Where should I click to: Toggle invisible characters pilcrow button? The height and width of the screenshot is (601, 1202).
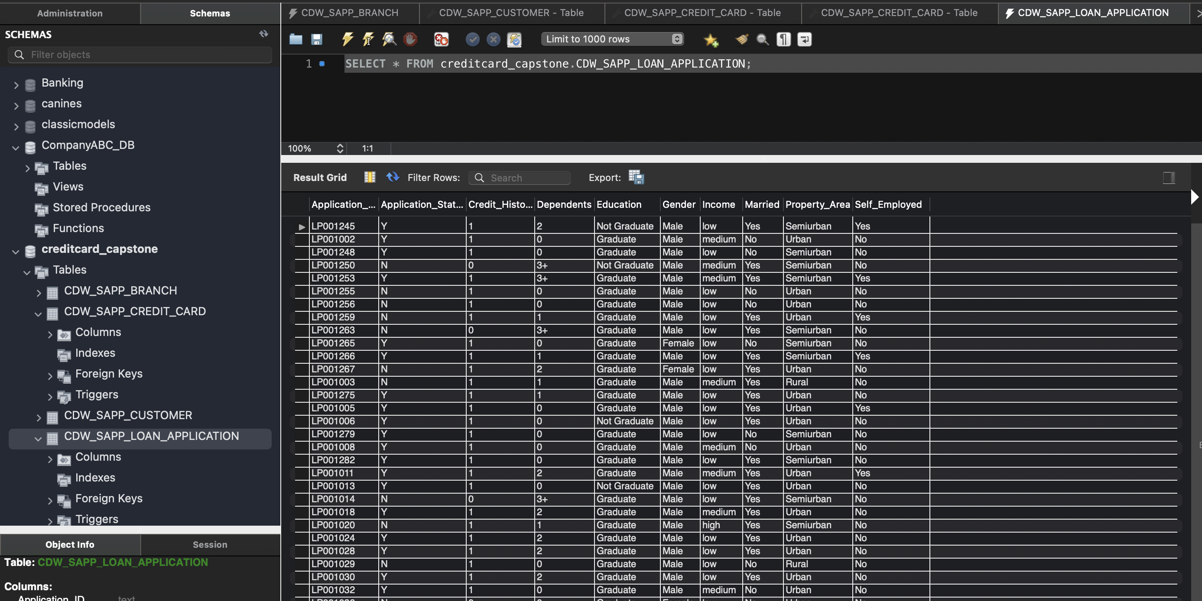[783, 39]
